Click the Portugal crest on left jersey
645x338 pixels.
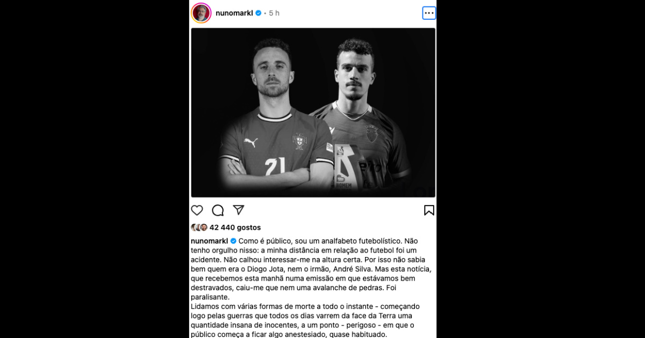click(299, 141)
